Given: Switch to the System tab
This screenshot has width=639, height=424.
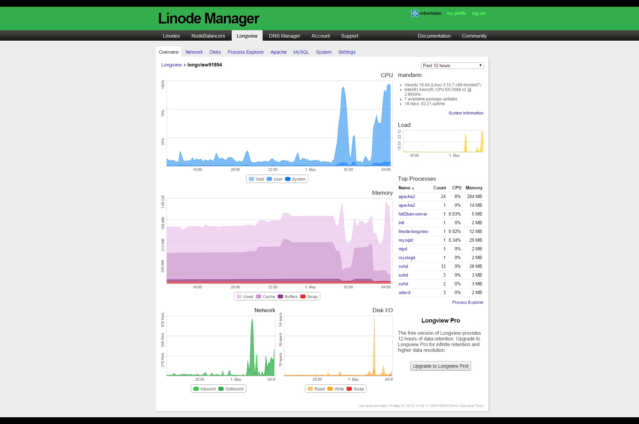Looking at the screenshot, I should coord(324,52).
